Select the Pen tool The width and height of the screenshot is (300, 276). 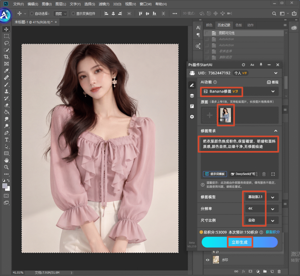6,133
